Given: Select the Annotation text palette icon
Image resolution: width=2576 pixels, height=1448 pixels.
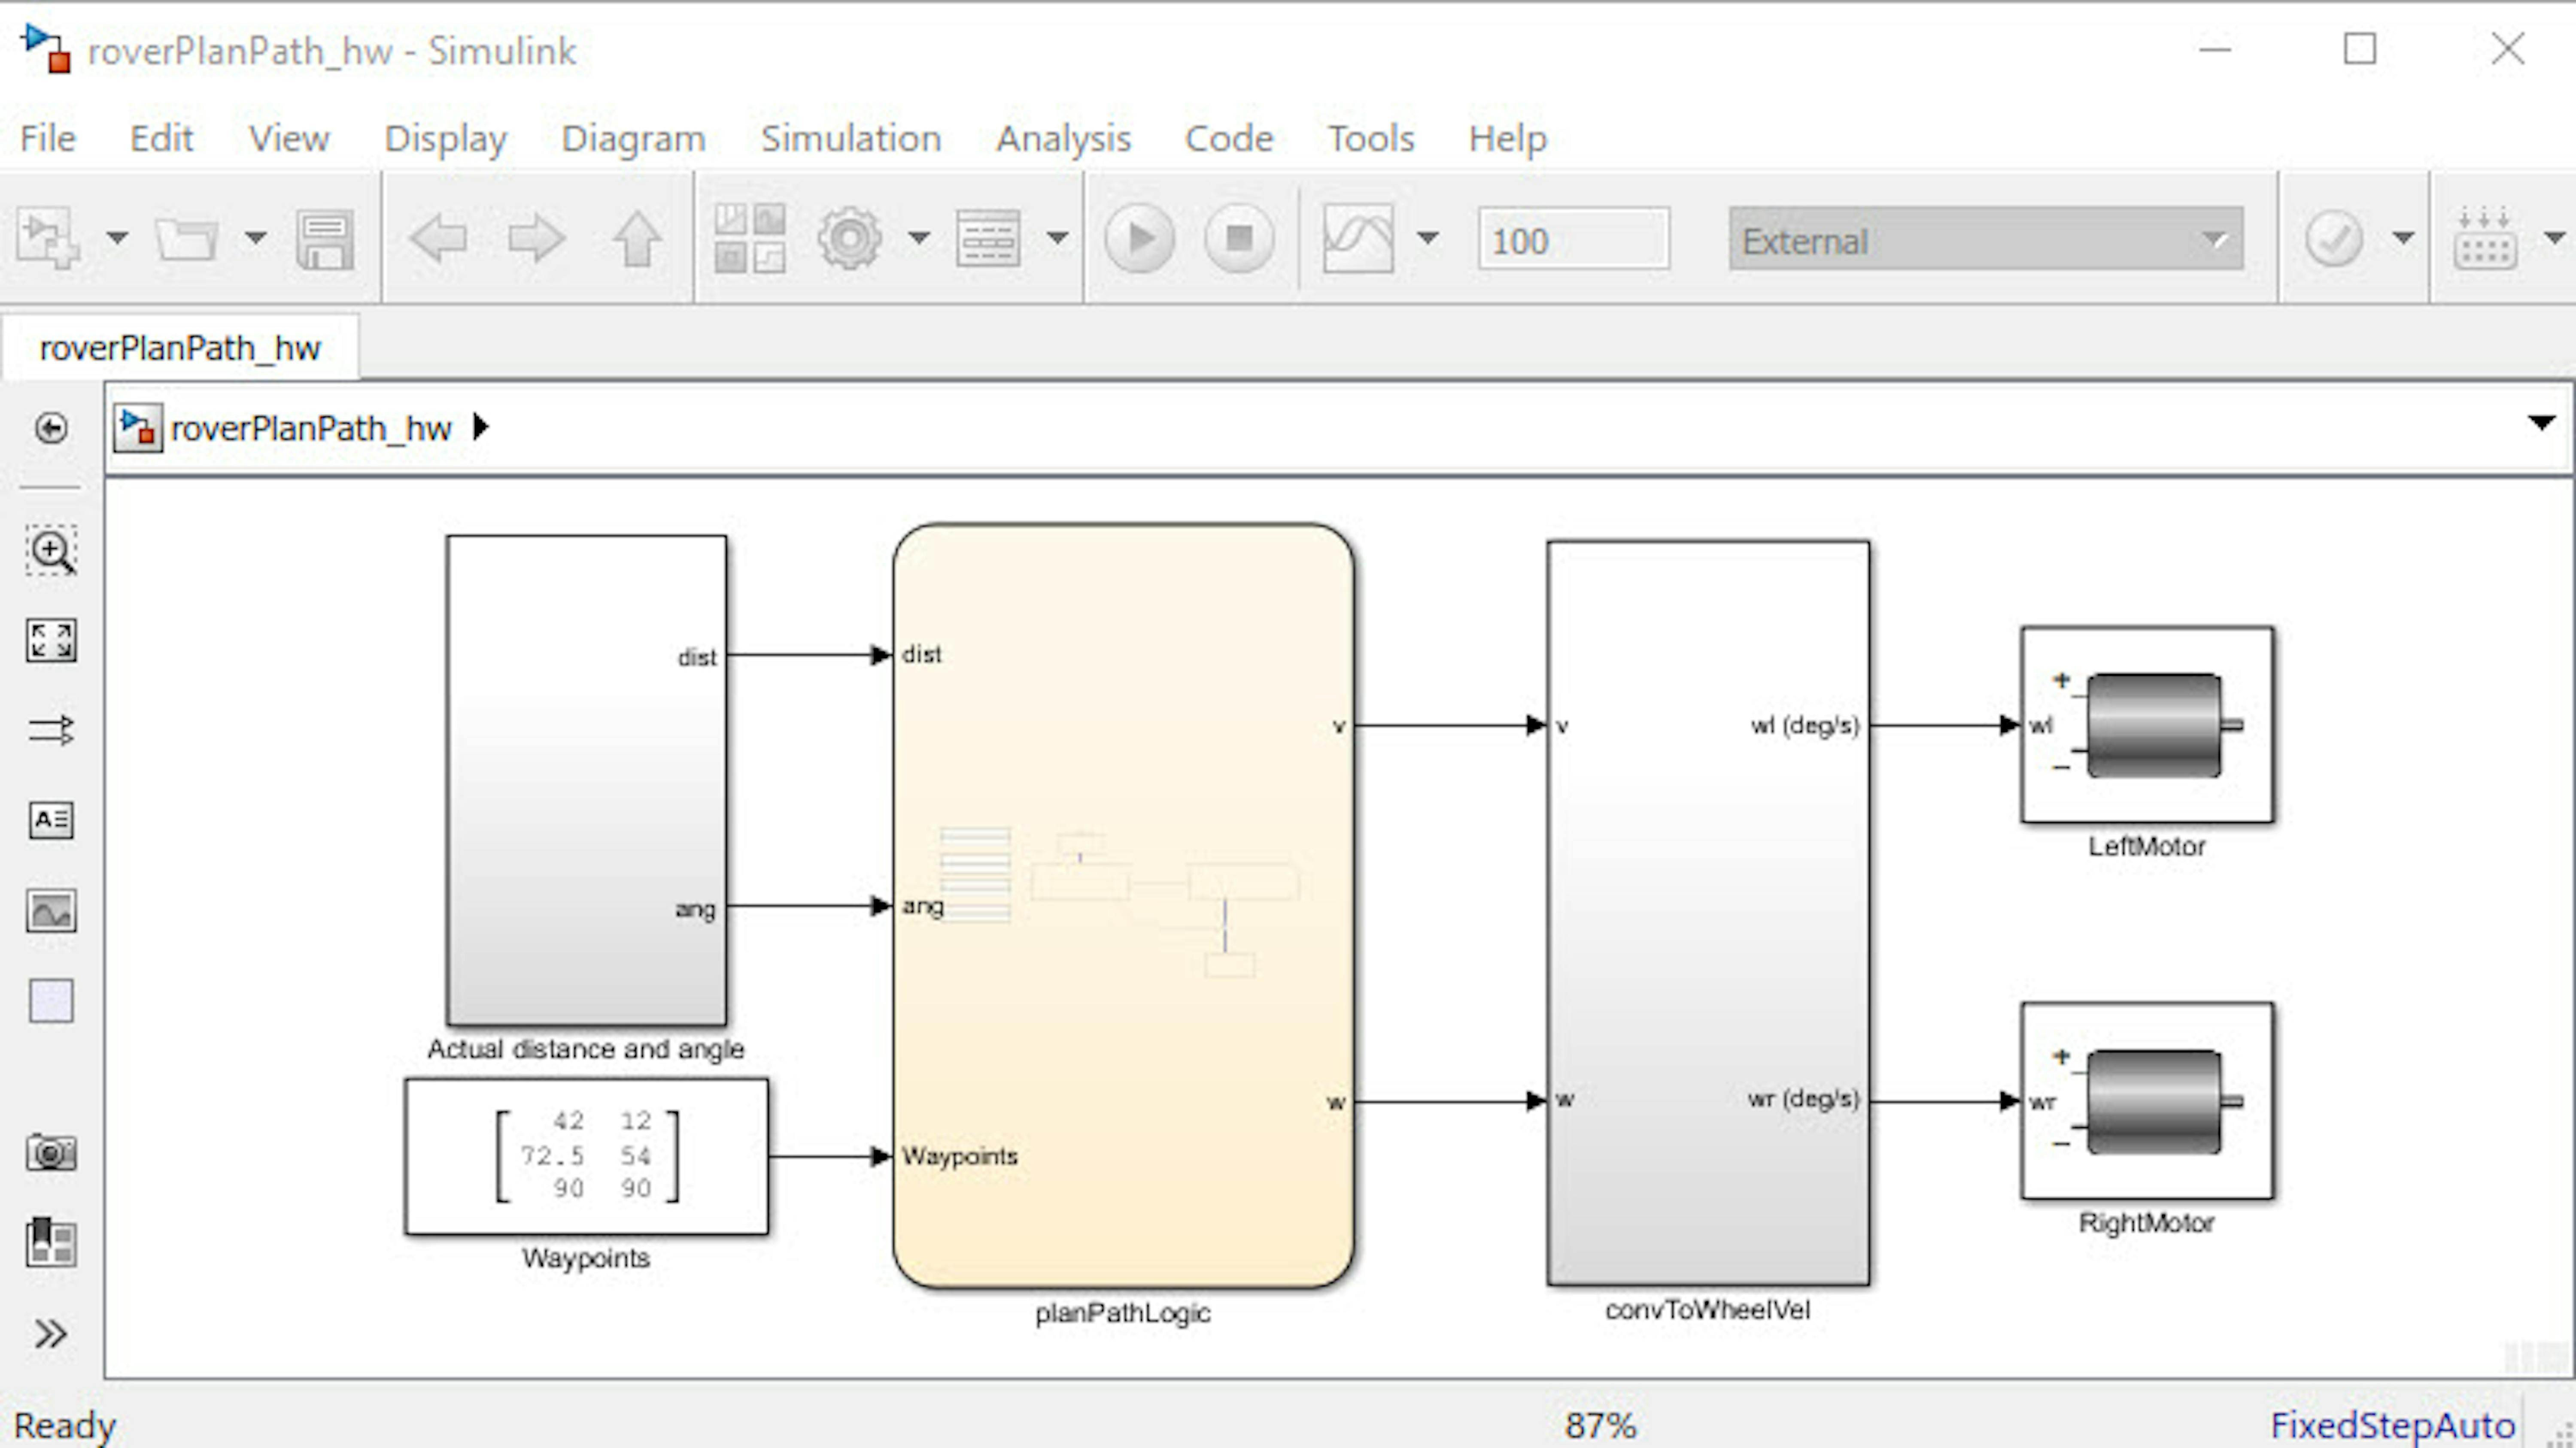Looking at the screenshot, I should [x=51, y=820].
